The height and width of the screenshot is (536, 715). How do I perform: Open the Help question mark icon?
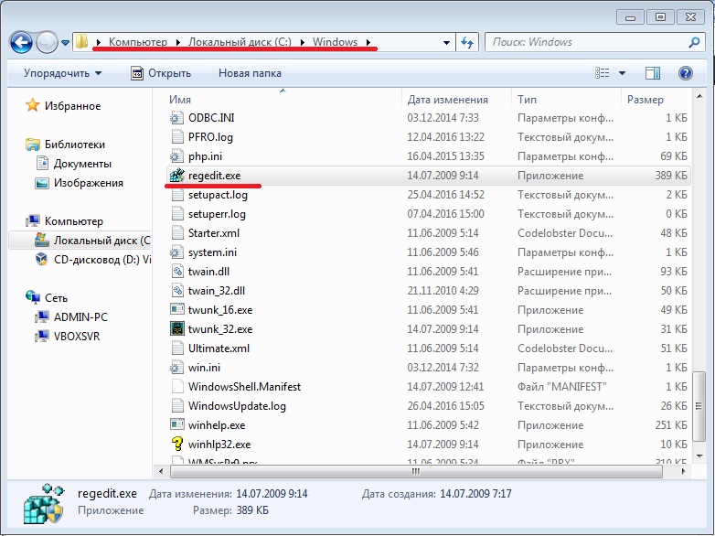pos(686,73)
